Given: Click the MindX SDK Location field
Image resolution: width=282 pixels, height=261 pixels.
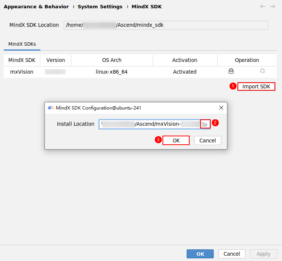Looking at the screenshot, I should click(x=166, y=25).
